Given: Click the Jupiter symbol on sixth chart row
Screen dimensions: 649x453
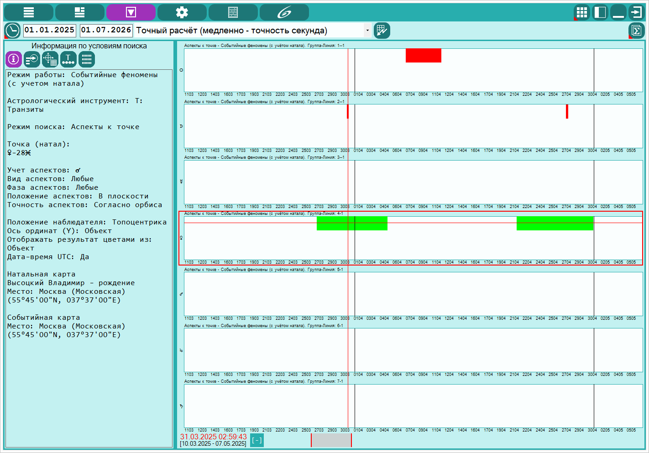Looking at the screenshot, I should coord(181,350).
